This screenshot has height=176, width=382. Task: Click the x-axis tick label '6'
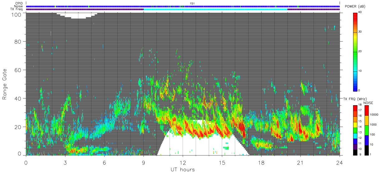(x=104, y=162)
